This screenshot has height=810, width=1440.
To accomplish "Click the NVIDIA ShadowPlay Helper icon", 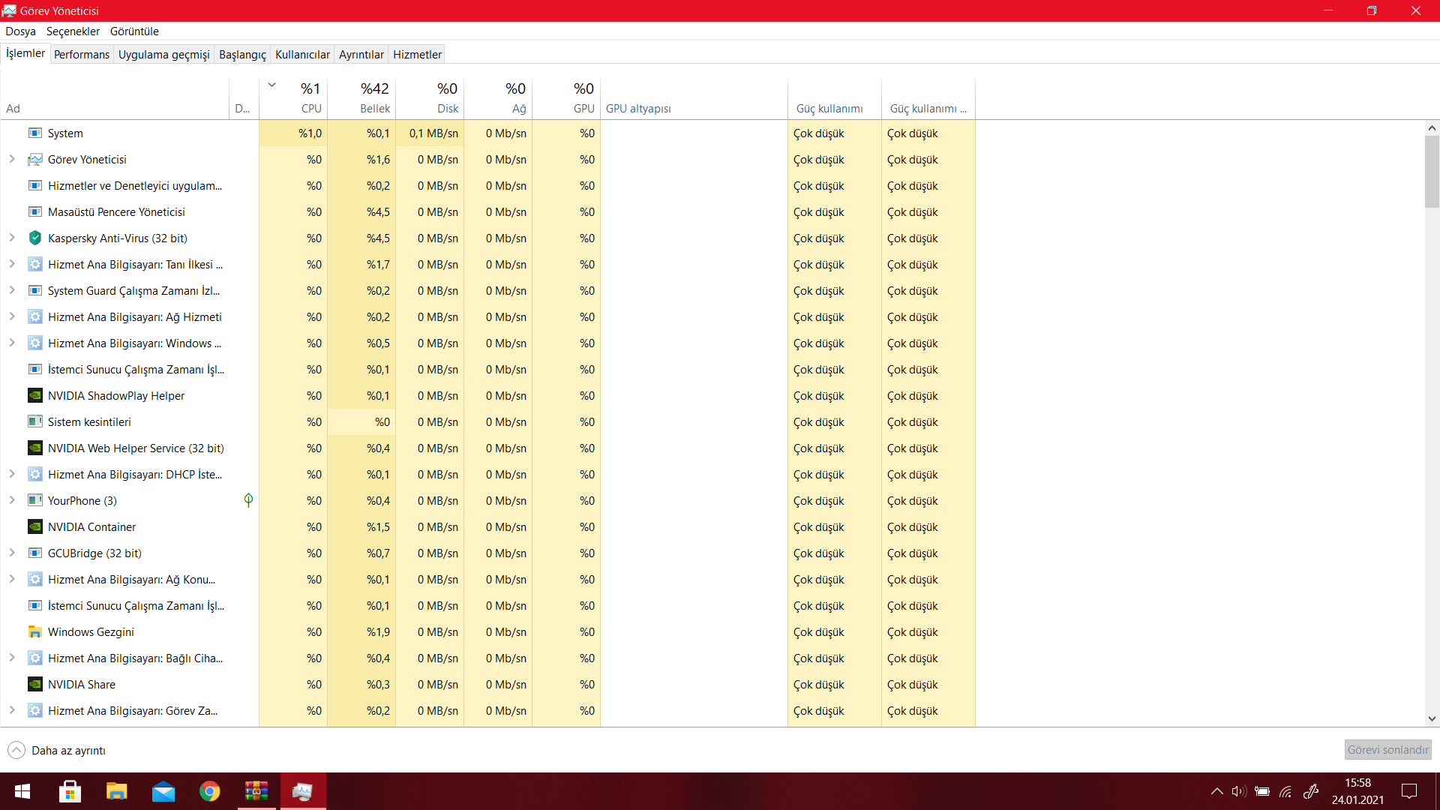I will point(34,396).
